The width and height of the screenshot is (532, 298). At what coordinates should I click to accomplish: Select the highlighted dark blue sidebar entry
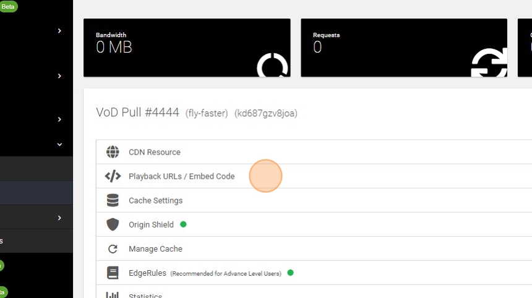pos(36,193)
